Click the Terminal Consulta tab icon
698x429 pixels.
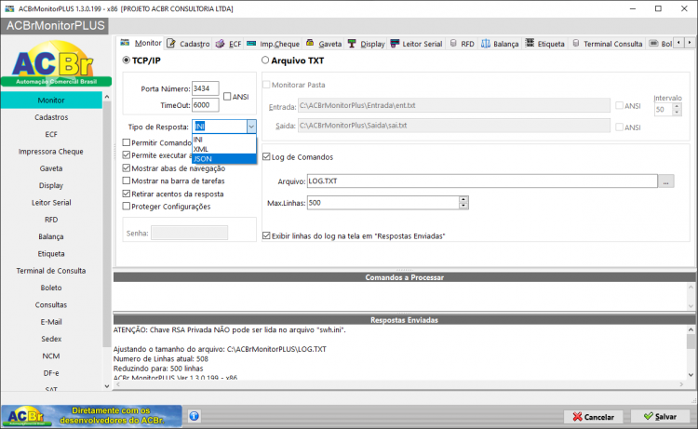(x=575, y=43)
